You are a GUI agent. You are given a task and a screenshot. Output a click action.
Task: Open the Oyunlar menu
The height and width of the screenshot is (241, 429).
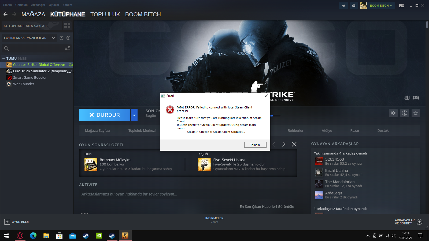pyautogui.click(x=54, y=5)
